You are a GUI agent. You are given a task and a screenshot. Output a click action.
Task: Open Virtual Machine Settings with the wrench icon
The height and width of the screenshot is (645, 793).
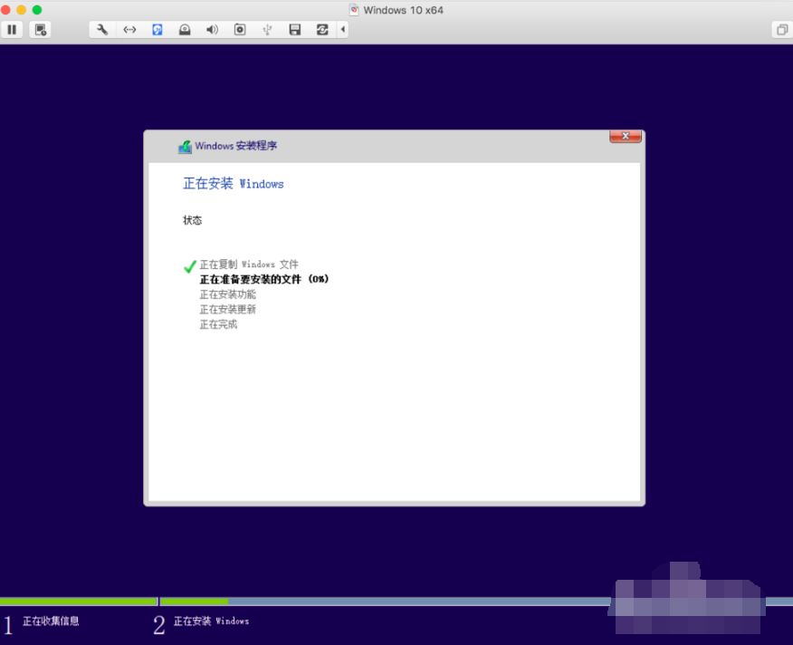[x=101, y=29]
